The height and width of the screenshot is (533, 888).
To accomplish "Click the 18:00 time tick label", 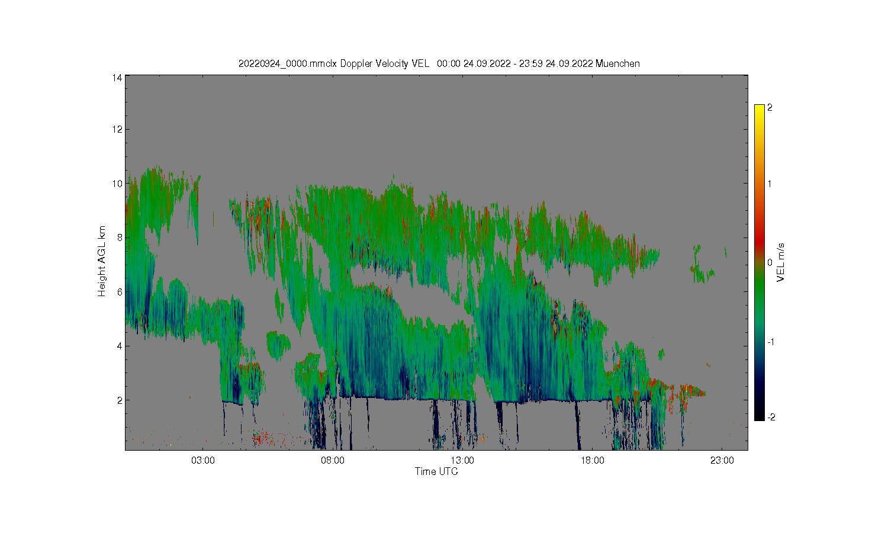I will [x=592, y=461].
